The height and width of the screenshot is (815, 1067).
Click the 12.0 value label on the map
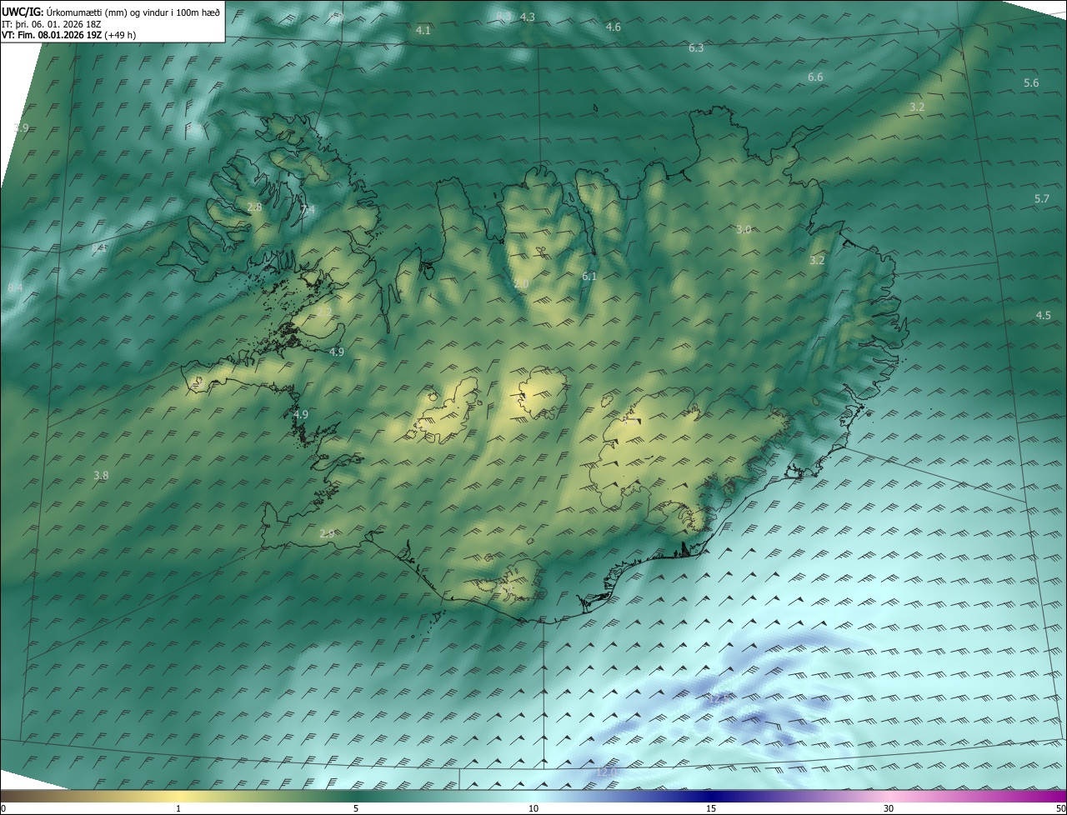[x=606, y=772]
